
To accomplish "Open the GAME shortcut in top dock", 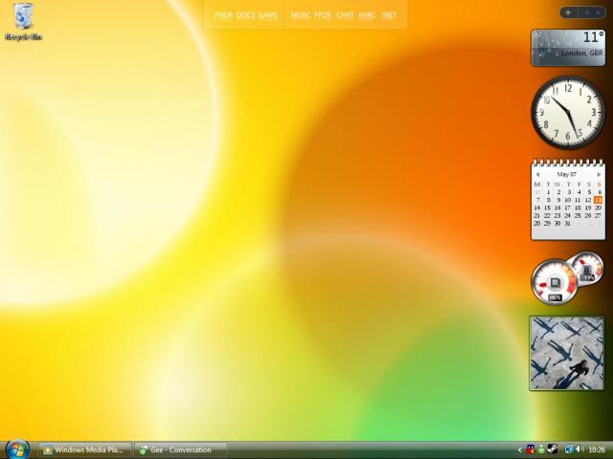I will coord(268,15).
